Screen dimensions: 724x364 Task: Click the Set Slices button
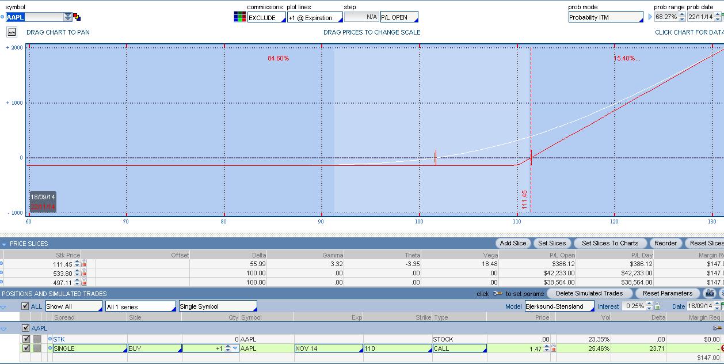552,243
